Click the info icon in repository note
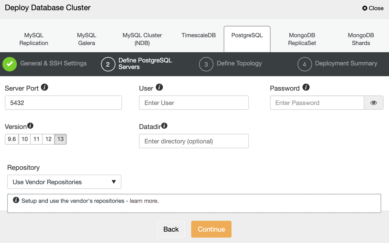 (16, 200)
